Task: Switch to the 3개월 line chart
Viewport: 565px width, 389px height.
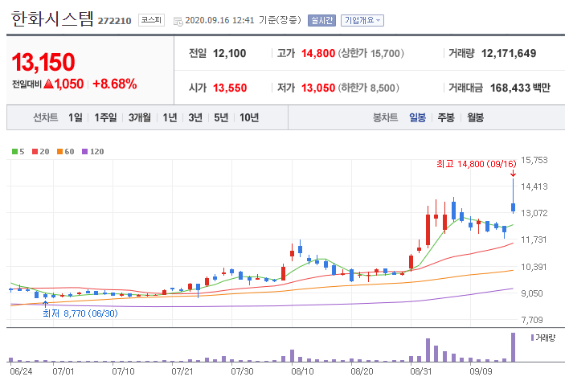Action: point(140,117)
